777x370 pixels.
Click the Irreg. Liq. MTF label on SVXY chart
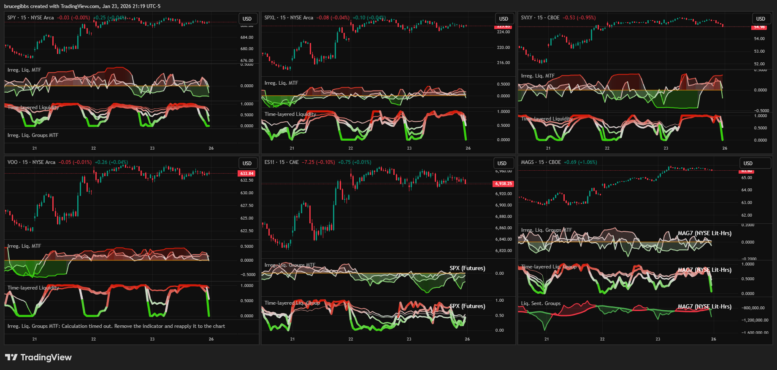coord(538,76)
